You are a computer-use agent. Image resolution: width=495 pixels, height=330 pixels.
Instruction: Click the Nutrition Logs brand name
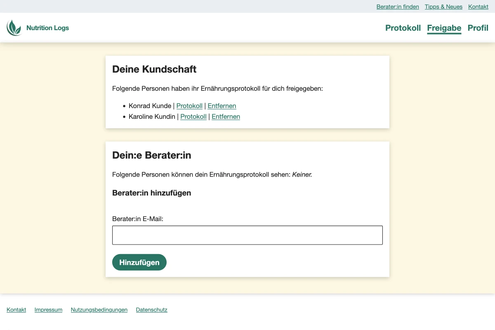click(x=47, y=28)
